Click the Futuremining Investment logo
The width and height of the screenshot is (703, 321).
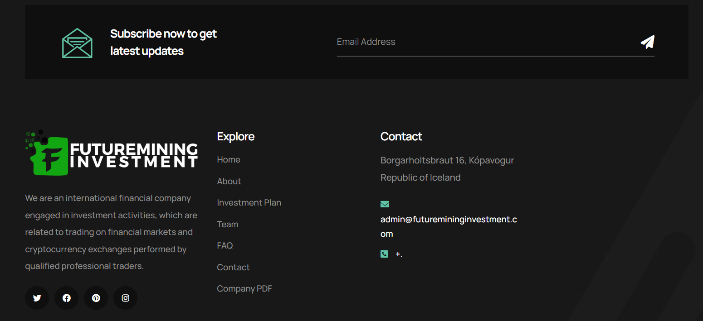(x=112, y=153)
